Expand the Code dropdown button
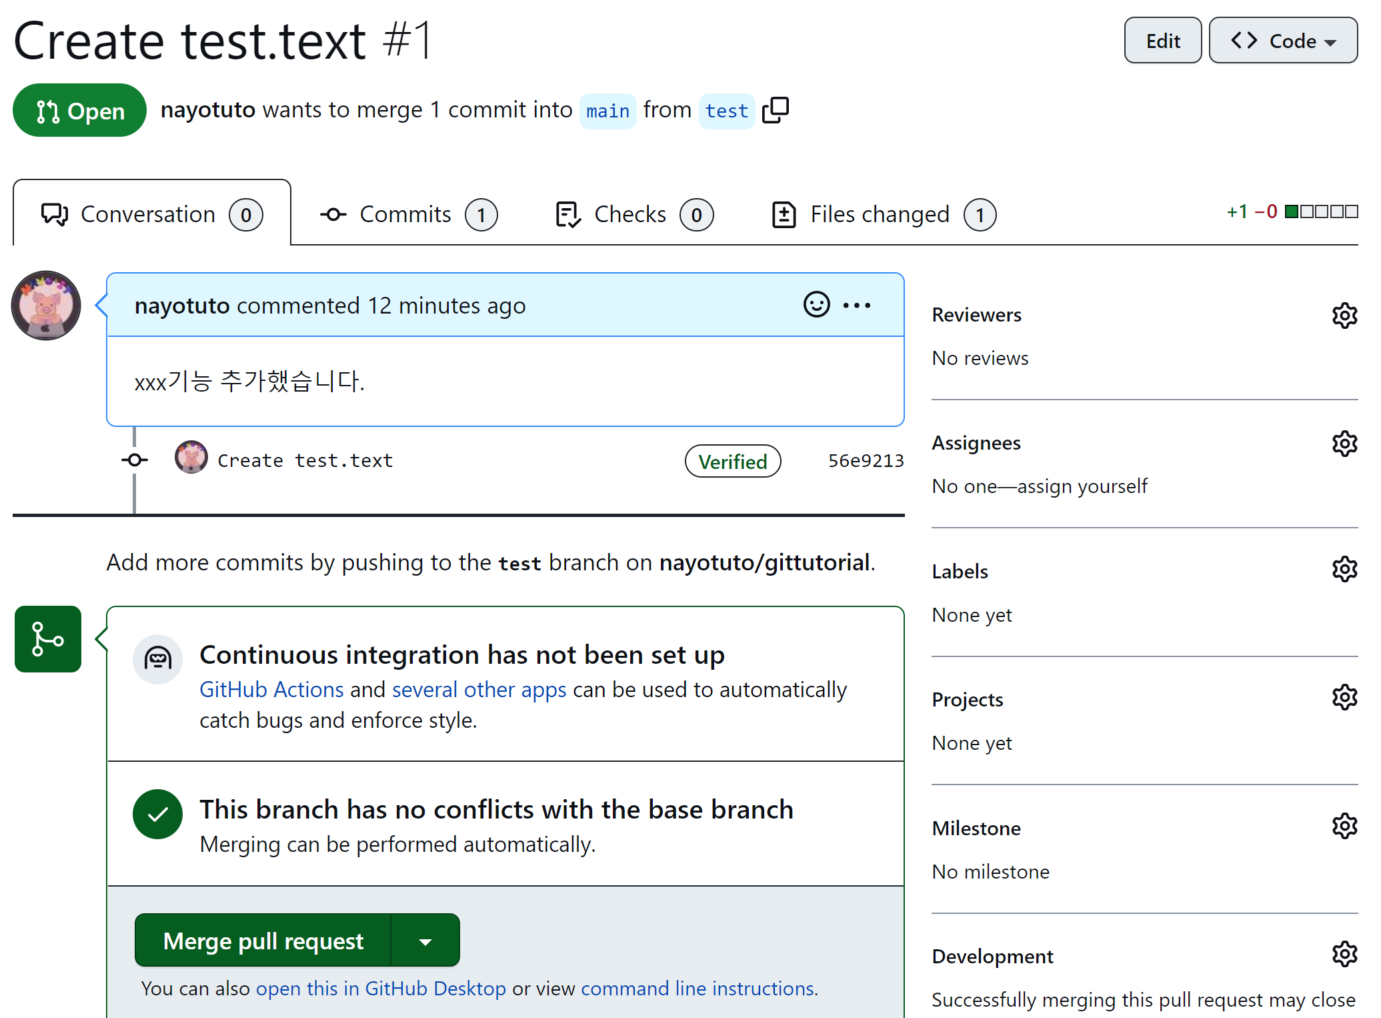Screen dimensions: 1381x1018 [1283, 41]
